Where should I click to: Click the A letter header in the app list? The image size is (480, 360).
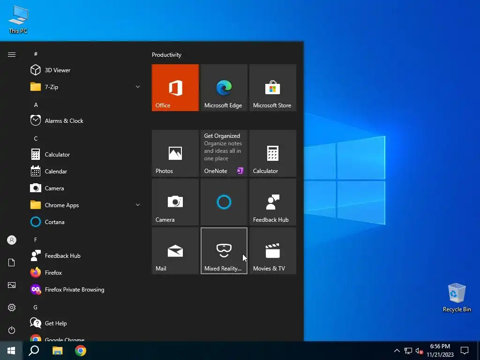[36, 105]
